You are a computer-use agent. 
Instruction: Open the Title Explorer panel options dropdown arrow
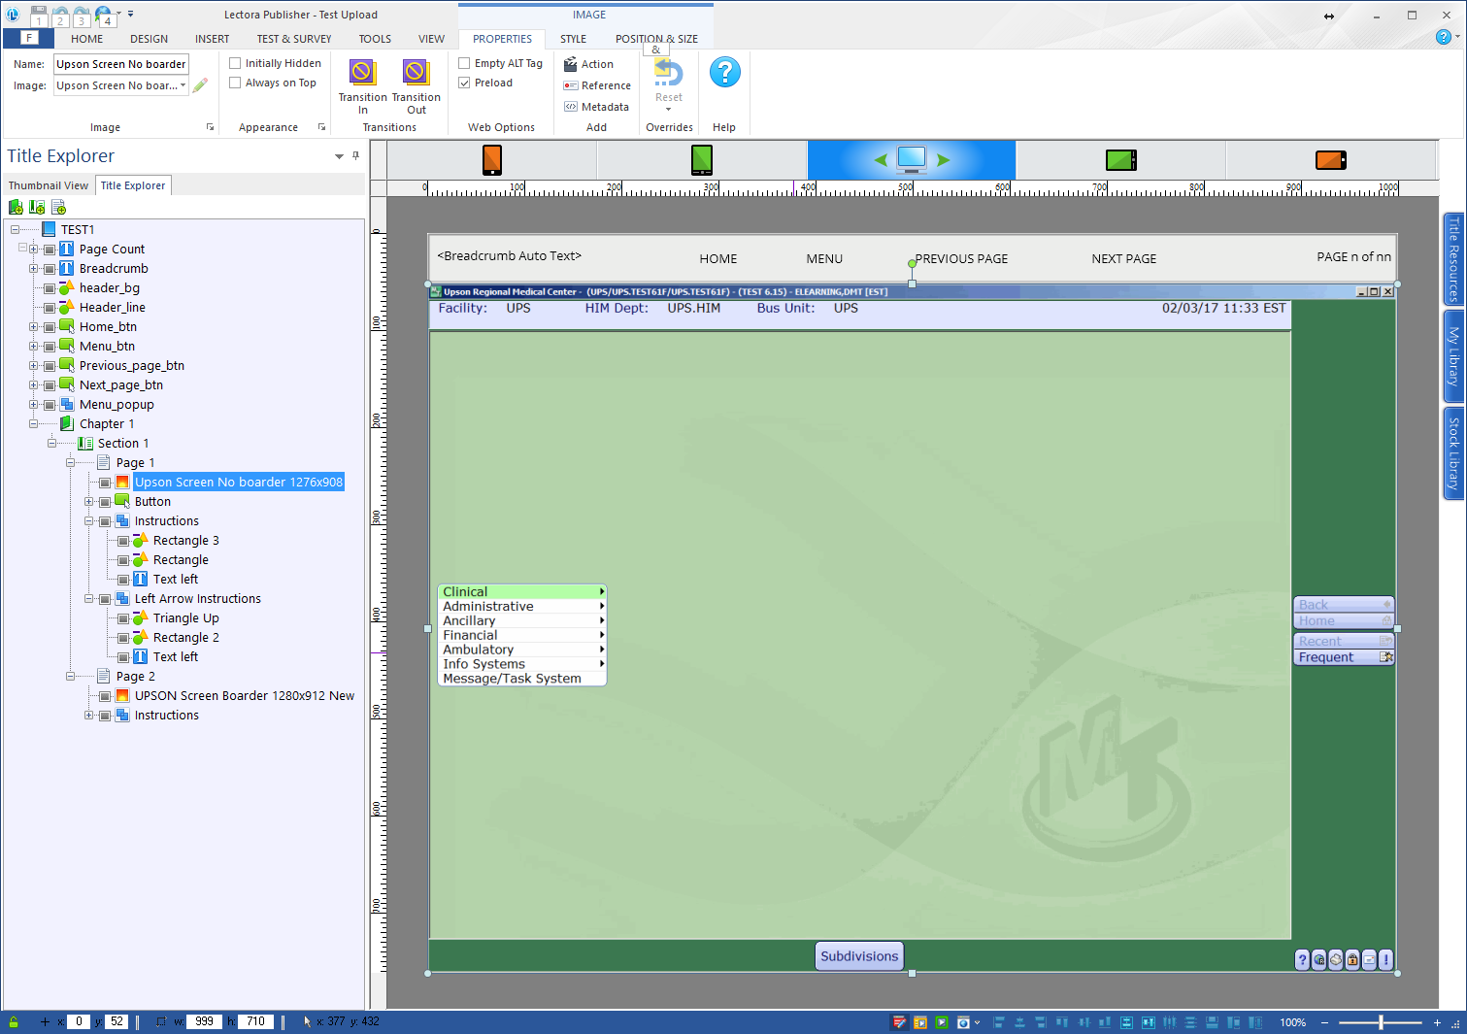(339, 156)
